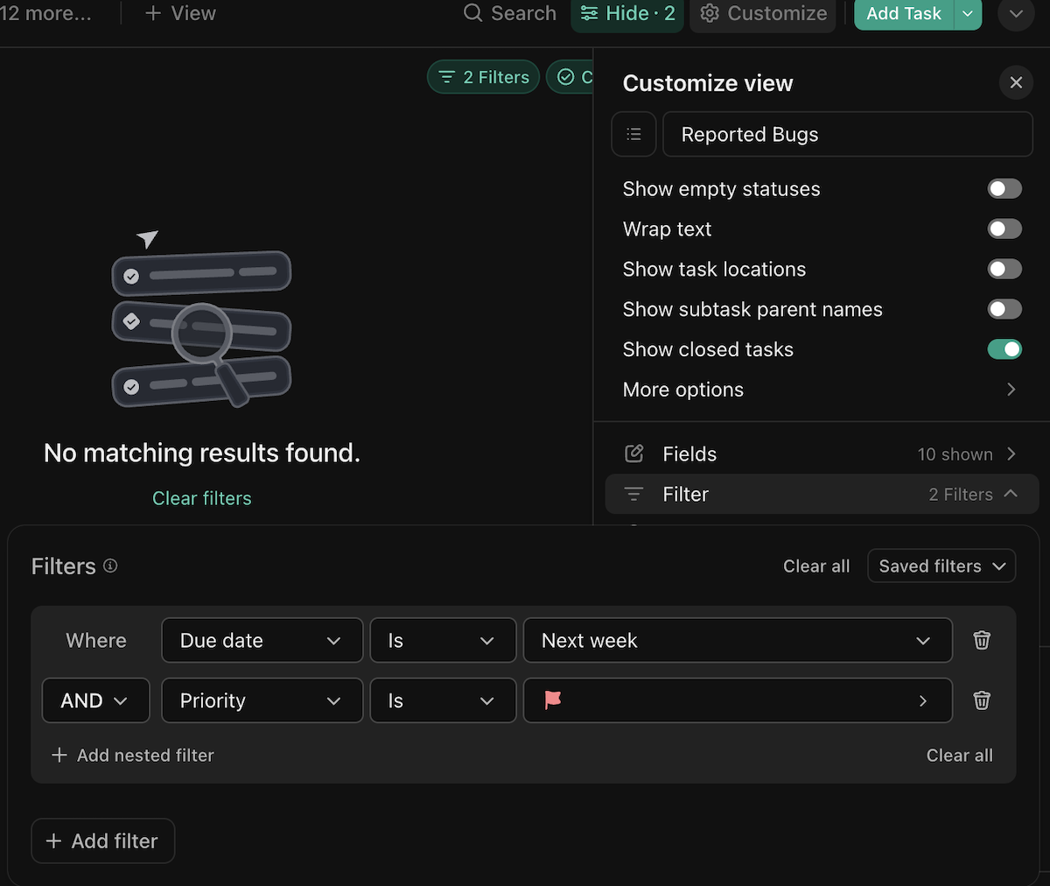Open Search
The width and height of the screenshot is (1050, 886).
(x=509, y=14)
